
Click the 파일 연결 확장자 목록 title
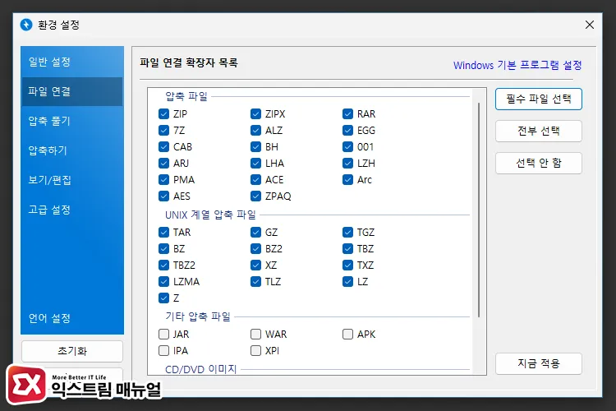[x=189, y=63]
